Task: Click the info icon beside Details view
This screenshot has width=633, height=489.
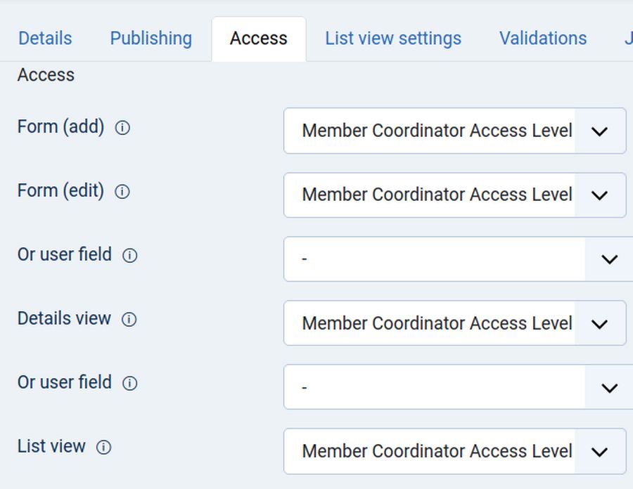Action: click(129, 320)
